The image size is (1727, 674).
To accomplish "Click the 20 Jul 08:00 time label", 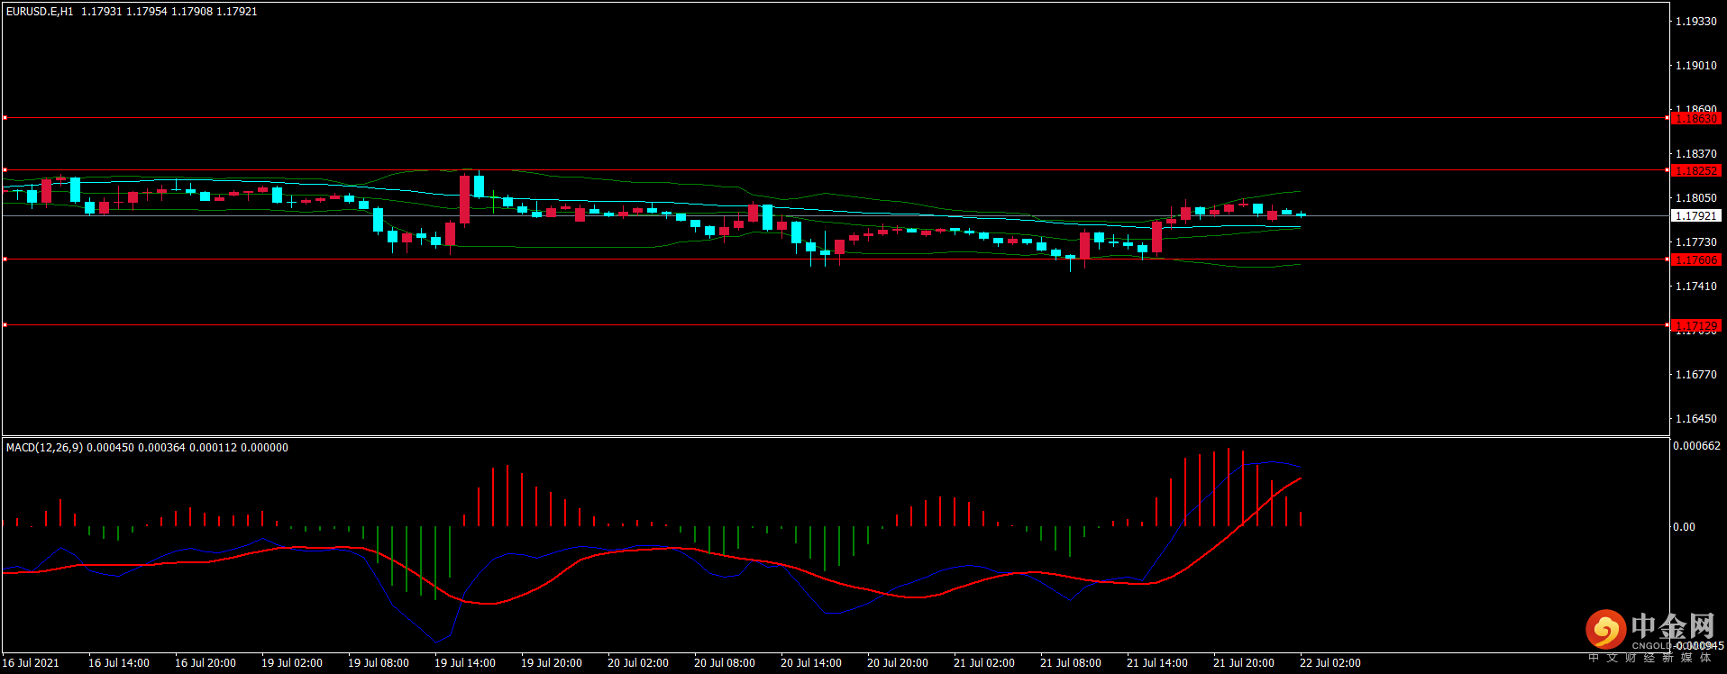I will 725,663.
